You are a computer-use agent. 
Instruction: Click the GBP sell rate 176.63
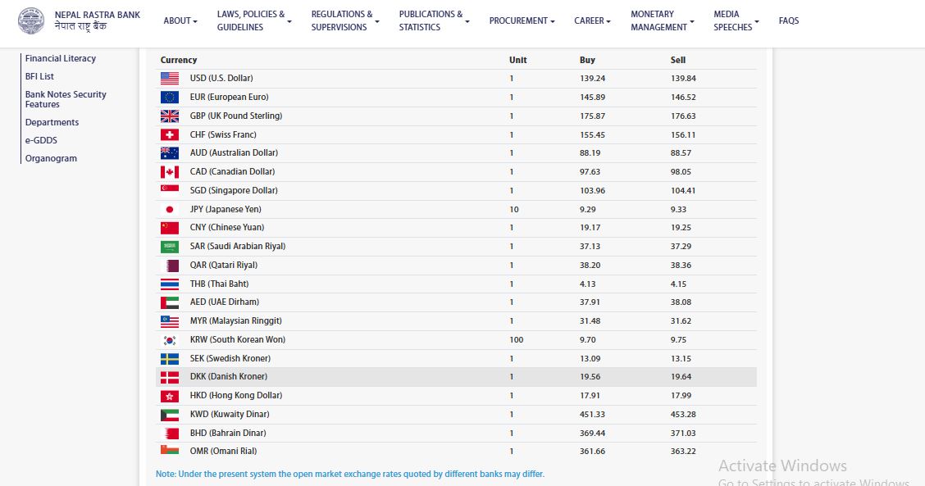click(x=683, y=116)
